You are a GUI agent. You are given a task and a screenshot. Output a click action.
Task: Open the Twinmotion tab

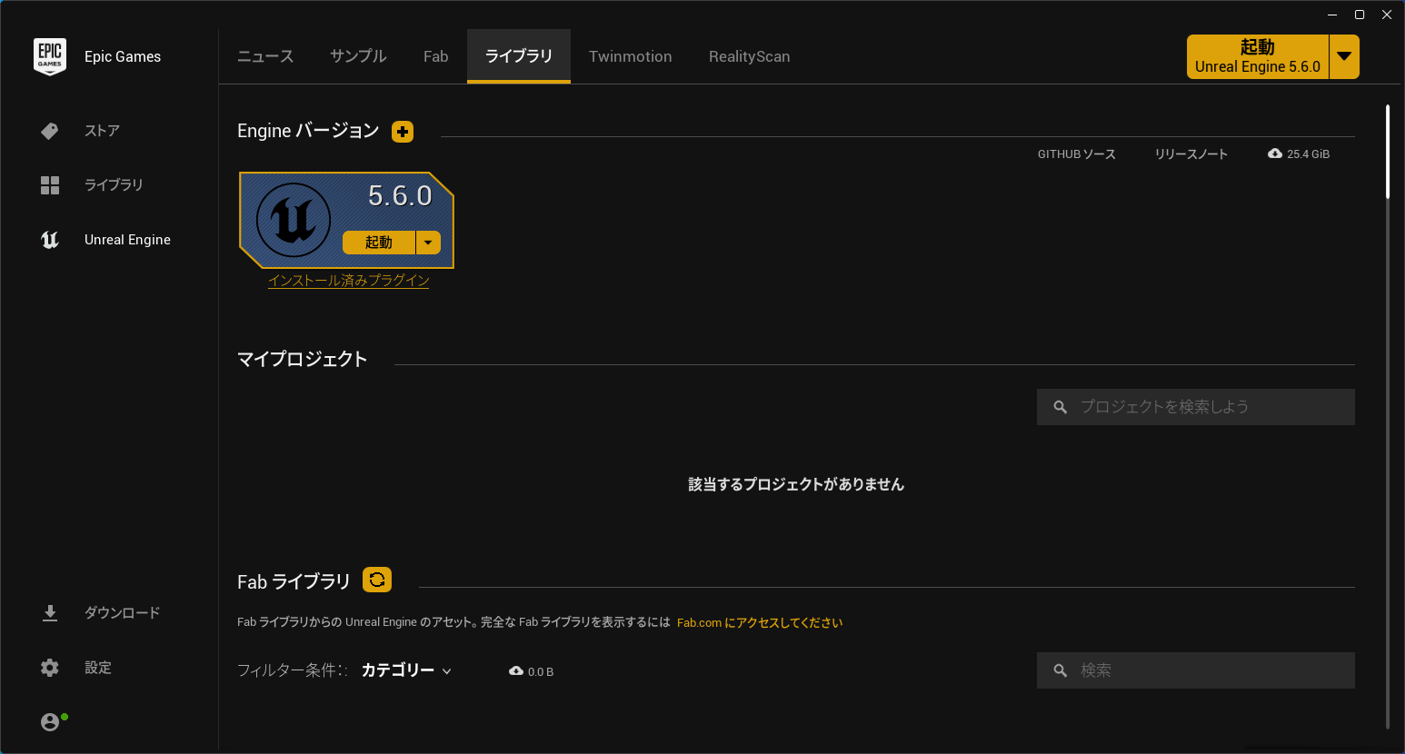point(631,56)
